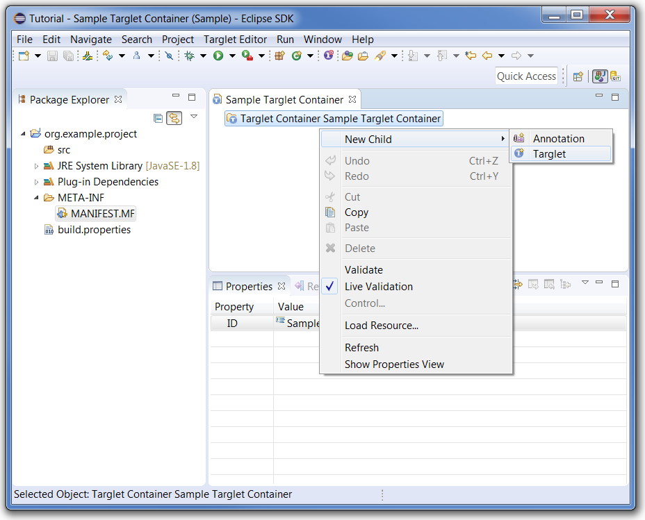Click the New Java Class icon
Screen dimensions: 645x520
point(296,56)
